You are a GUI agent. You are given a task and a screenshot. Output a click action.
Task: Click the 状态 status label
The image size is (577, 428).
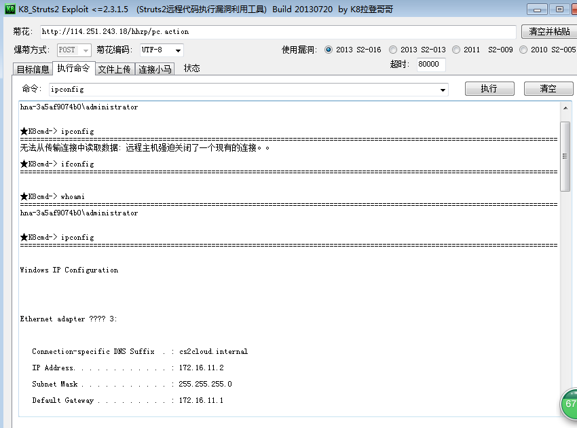[x=191, y=69]
